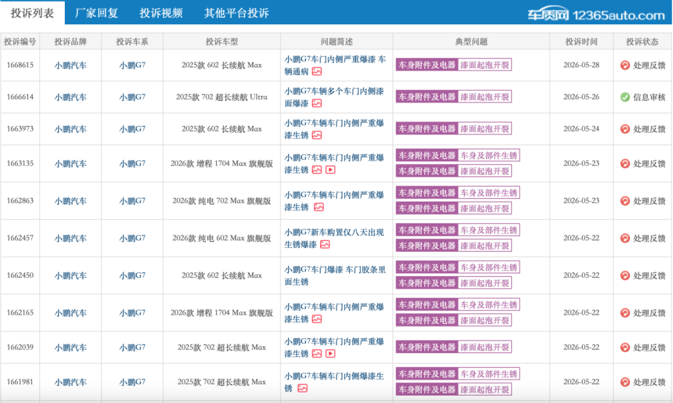Click the 投诉编号 column header
Viewport: 673px width, 403px height.
[20, 42]
